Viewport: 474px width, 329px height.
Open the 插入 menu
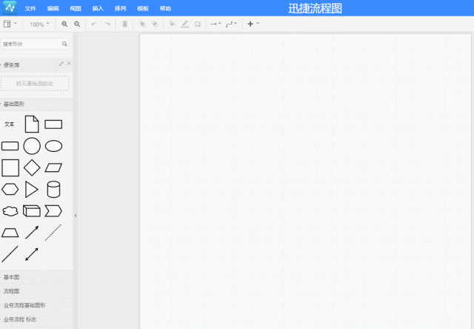coord(98,8)
